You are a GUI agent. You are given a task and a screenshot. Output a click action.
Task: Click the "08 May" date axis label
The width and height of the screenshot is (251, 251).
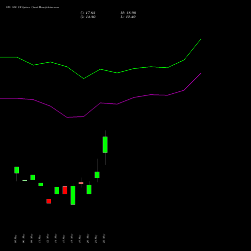click(x=32, y=238)
